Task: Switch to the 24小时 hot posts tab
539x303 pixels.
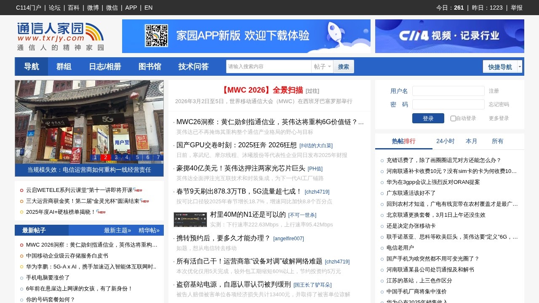Action: coord(445,141)
